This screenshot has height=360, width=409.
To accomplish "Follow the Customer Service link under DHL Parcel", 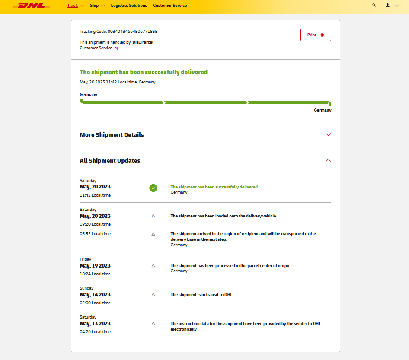I will [x=96, y=48].
